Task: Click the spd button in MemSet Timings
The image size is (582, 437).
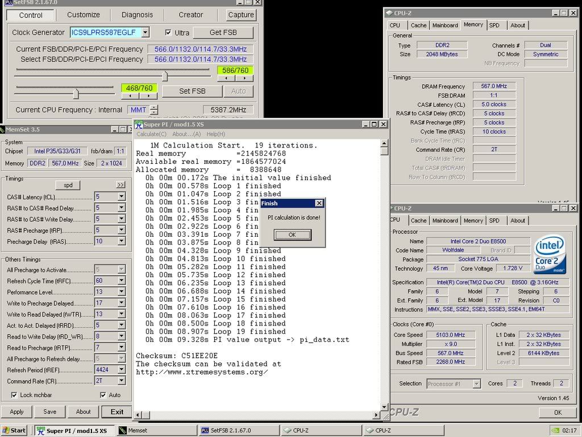Action: pyautogui.click(x=68, y=185)
